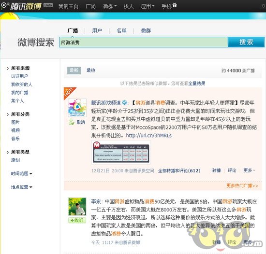Click the verified badge next to 腾讯游戏频道
The width and height of the screenshot is (266, 254).
tap(125, 103)
